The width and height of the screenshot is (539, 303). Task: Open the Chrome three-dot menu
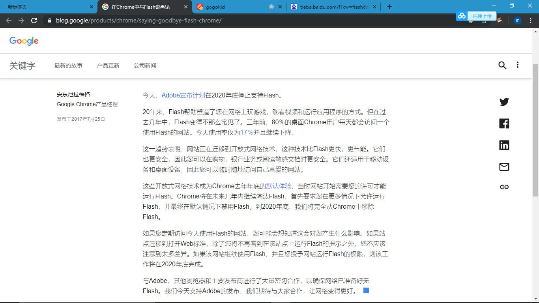(530, 21)
